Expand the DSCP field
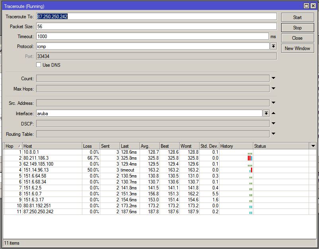The image size is (319, 249). click(x=273, y=123)
